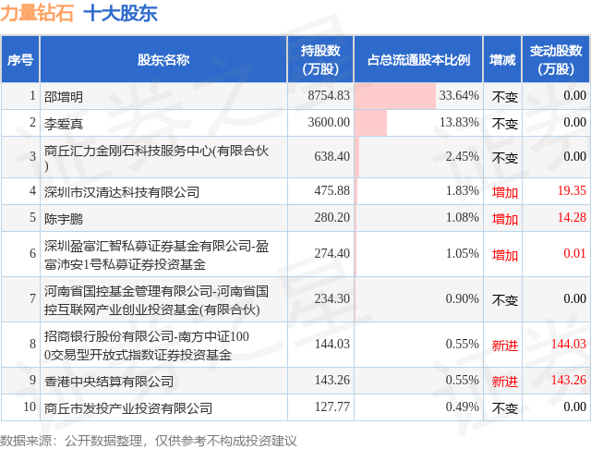Screen dimensions: 591x449
Task: Click the red change value 19.35
Action: coord(572,190)
